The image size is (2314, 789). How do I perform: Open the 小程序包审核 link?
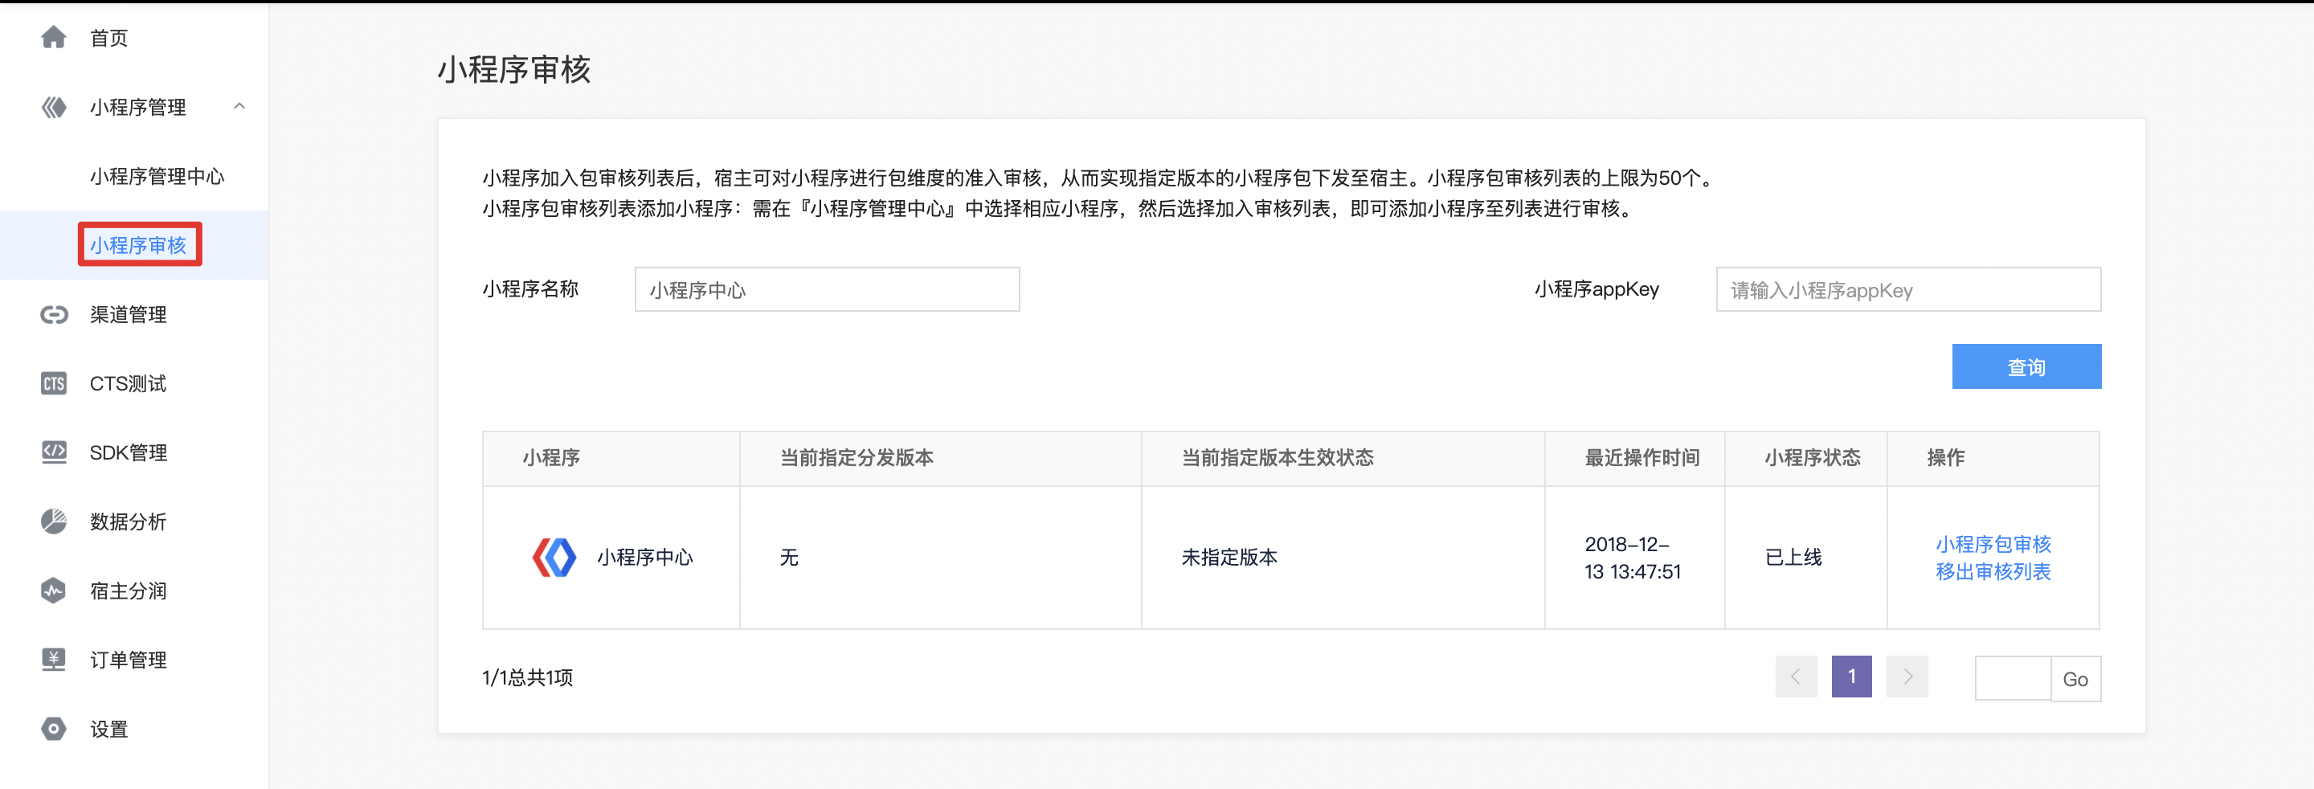pyautogui.click(x=1993, y=544)
